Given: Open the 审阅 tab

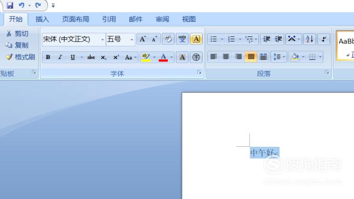Looking at the screenshot, I should point(162,19).
